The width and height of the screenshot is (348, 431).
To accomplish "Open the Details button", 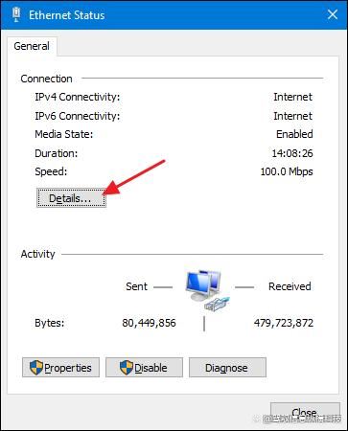I will pyautogui.click(x=71, y=198).
